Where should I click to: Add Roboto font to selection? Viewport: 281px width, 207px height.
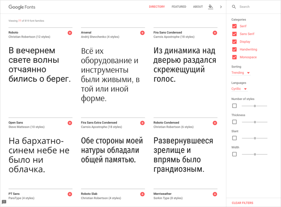(70, 33)
